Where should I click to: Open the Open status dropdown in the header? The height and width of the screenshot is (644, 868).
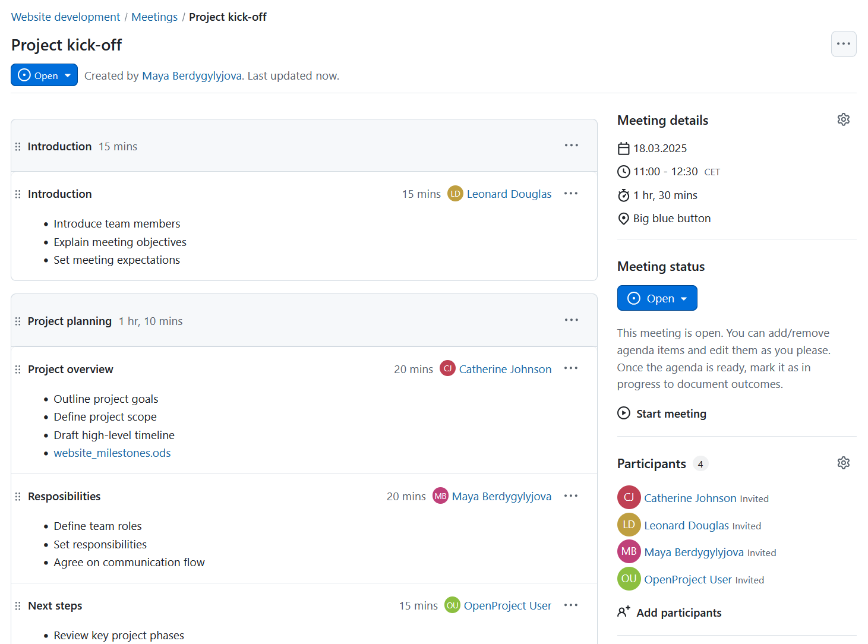44,75
